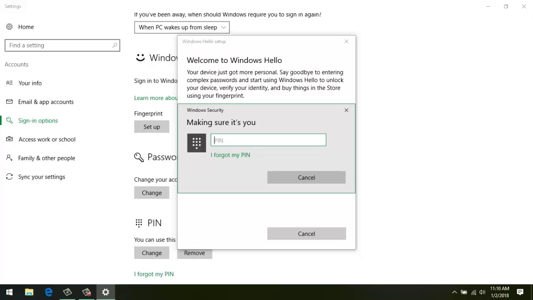
Task: Go to Settings Home
Action: pyautogui.click(x=26, y=27)
